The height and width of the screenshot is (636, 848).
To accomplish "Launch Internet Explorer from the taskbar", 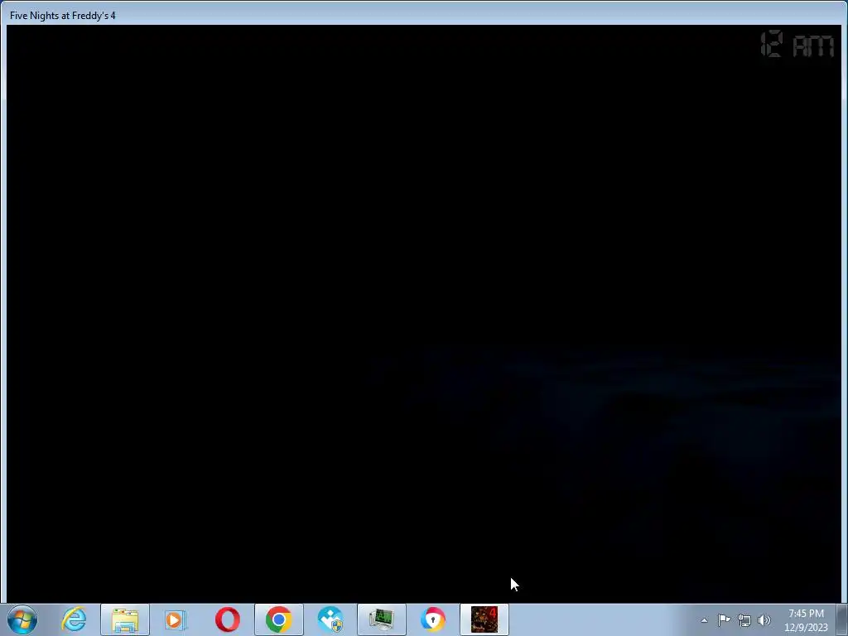I will click(74, 619).
